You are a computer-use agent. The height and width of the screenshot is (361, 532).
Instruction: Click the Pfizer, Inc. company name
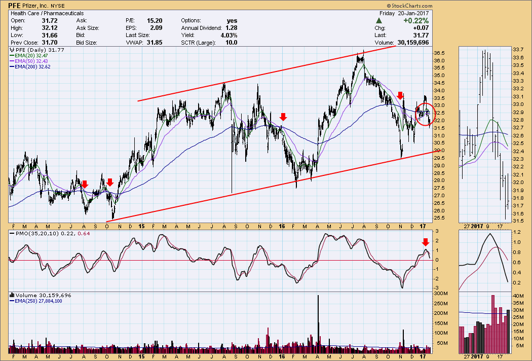[x=35, y=6]
